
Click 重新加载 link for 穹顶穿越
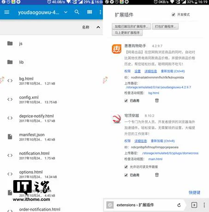coord(163,141)
